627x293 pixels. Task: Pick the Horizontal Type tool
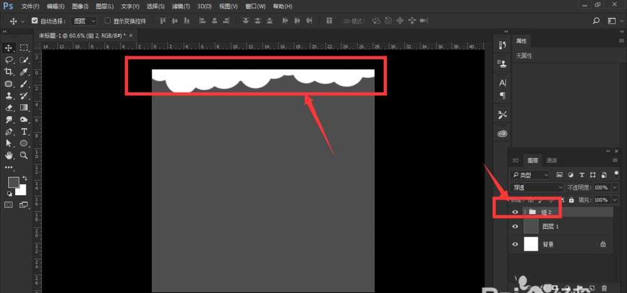click(24, 132)
